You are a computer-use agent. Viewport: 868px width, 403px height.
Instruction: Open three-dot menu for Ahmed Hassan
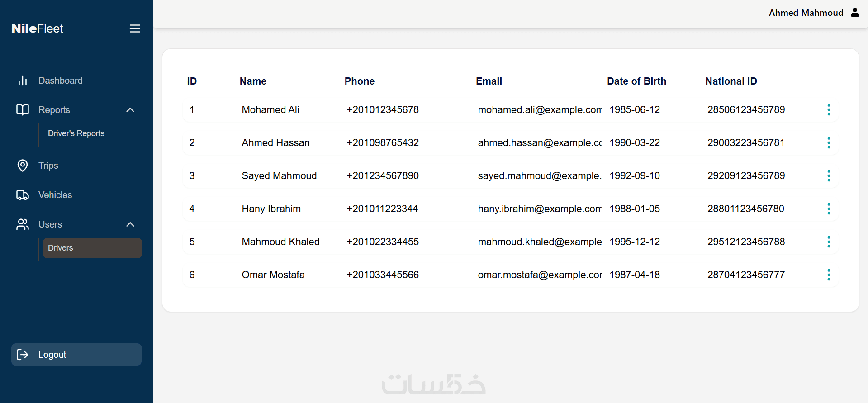click(x=829, y=143)
